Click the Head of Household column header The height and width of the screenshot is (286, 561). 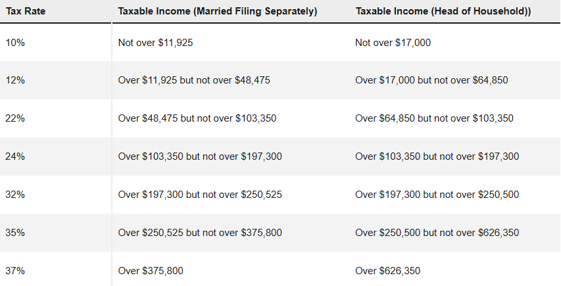tap(443, 11)
